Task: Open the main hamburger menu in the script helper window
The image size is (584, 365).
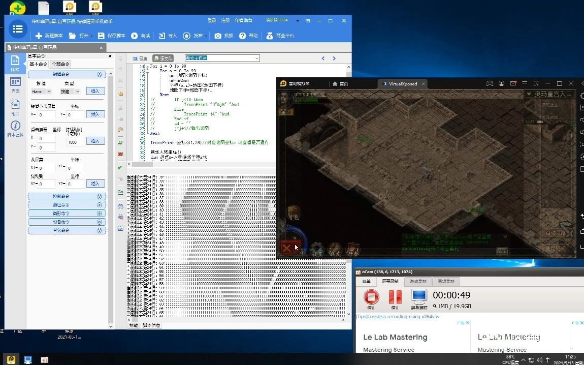Action: pyautogui.click(x=17, y=29)
